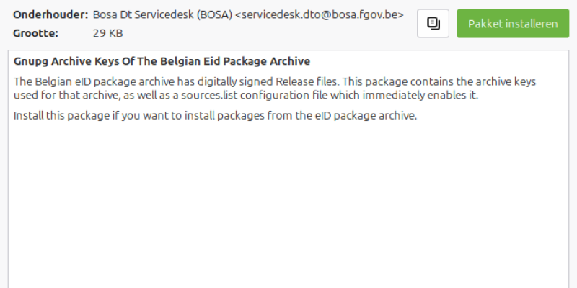Click the 29 KB size value
The image size is (577, 288).
[107, 33]
